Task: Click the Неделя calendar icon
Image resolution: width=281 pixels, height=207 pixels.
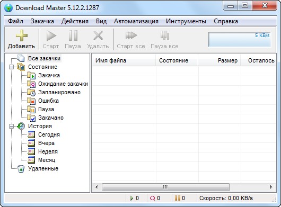Action: [x=31, y=151]
